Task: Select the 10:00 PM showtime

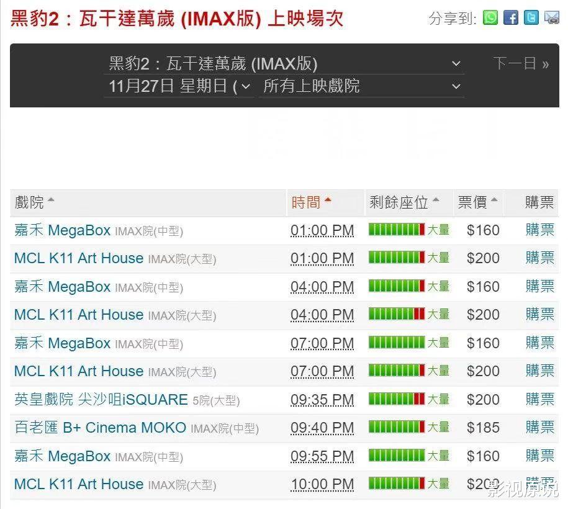Action: pos(322,485)
